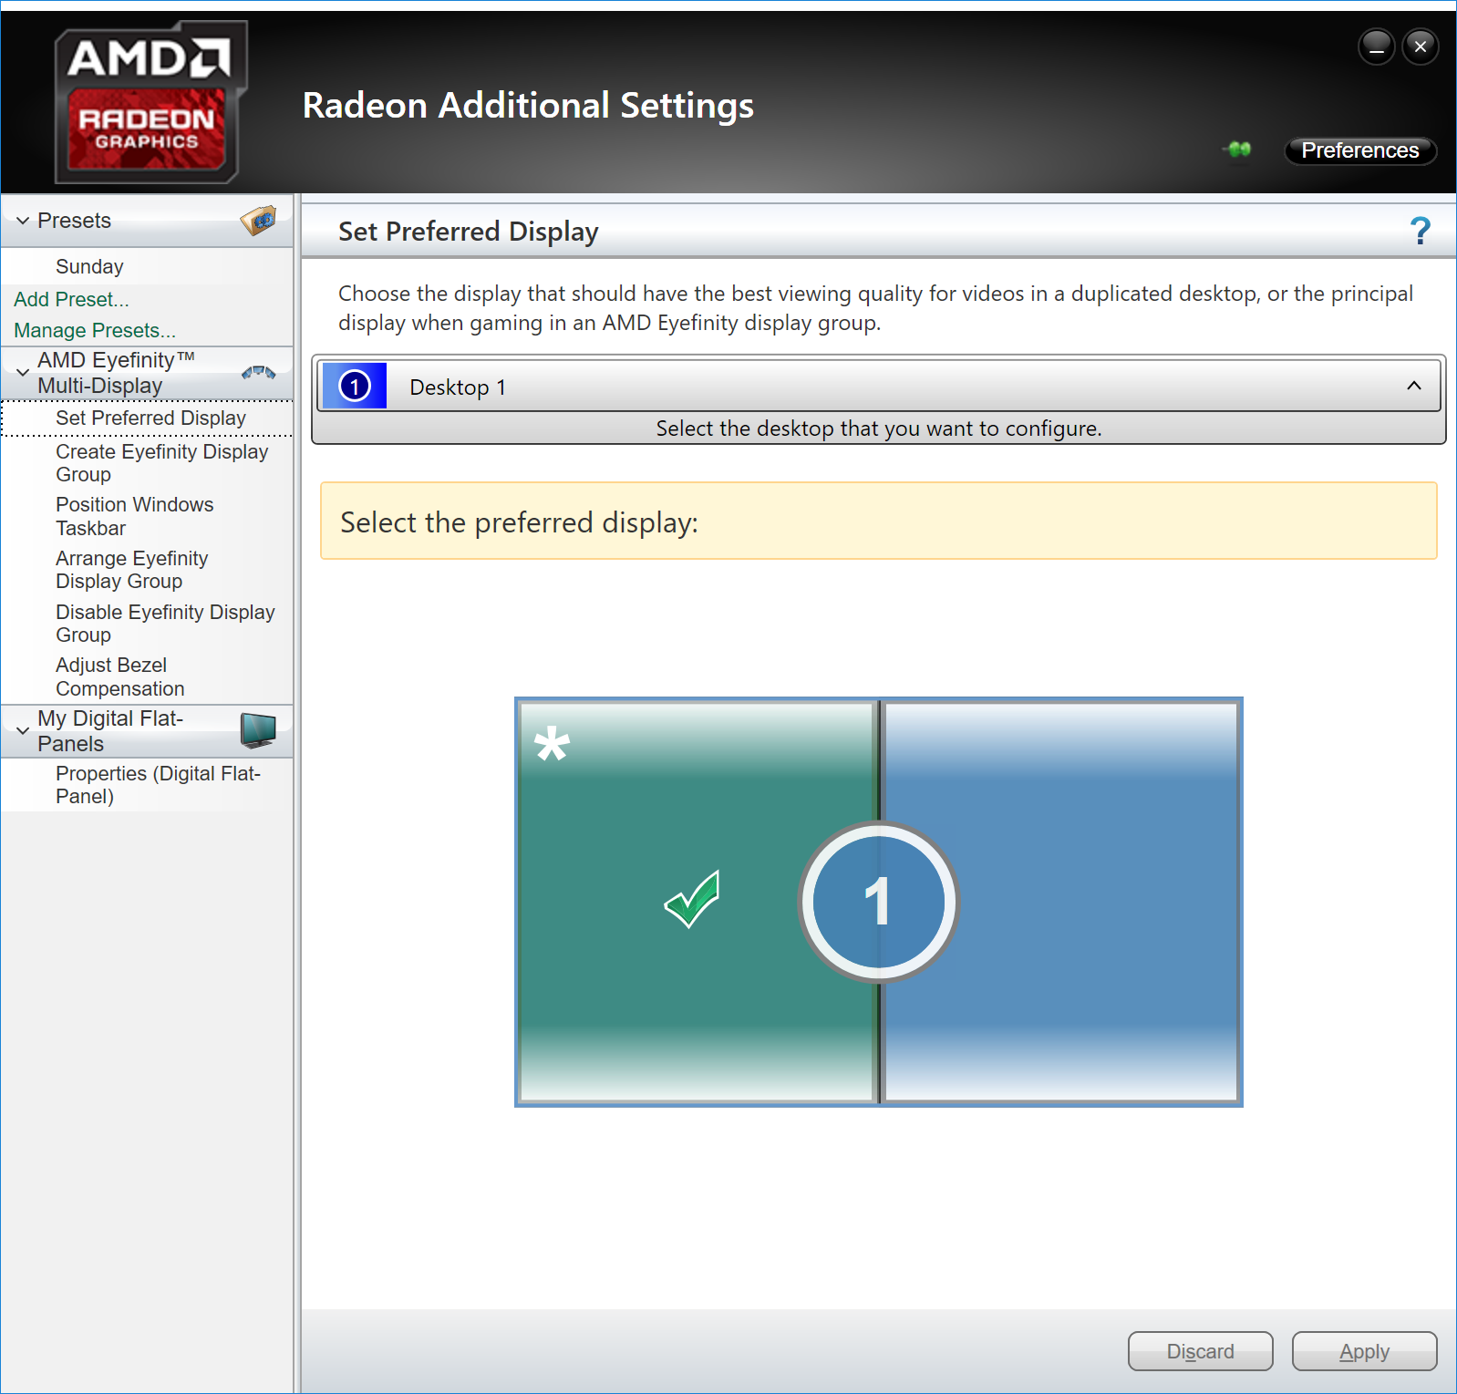The image size is (1457, 1394).
Task: Open Adjust Bezel Compensation page
Action: click(119, 676)
